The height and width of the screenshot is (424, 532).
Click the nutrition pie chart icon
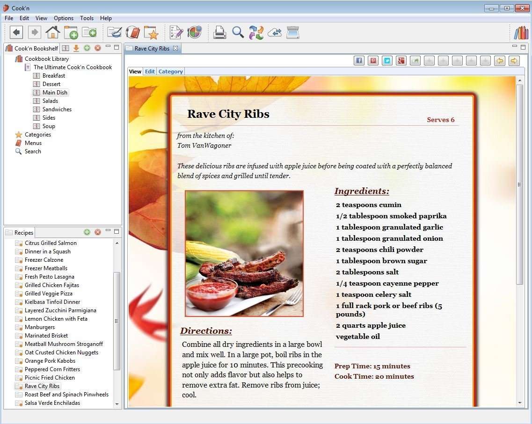point(194,32)
